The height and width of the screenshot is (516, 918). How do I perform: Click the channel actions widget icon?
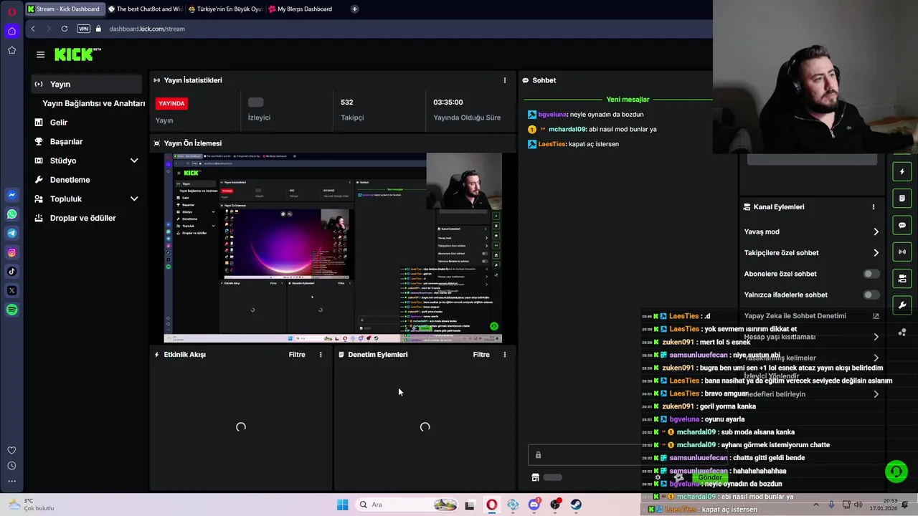click(902, 278)
